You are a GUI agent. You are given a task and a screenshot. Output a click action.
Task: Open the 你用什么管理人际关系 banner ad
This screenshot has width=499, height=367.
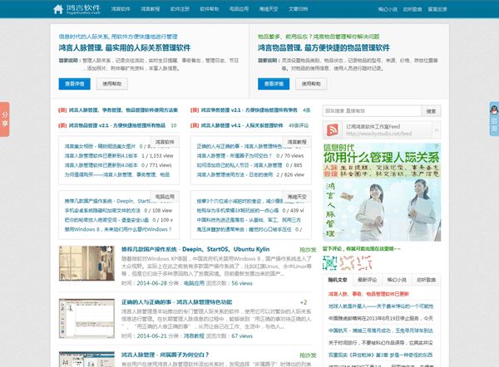click(382, 192)
